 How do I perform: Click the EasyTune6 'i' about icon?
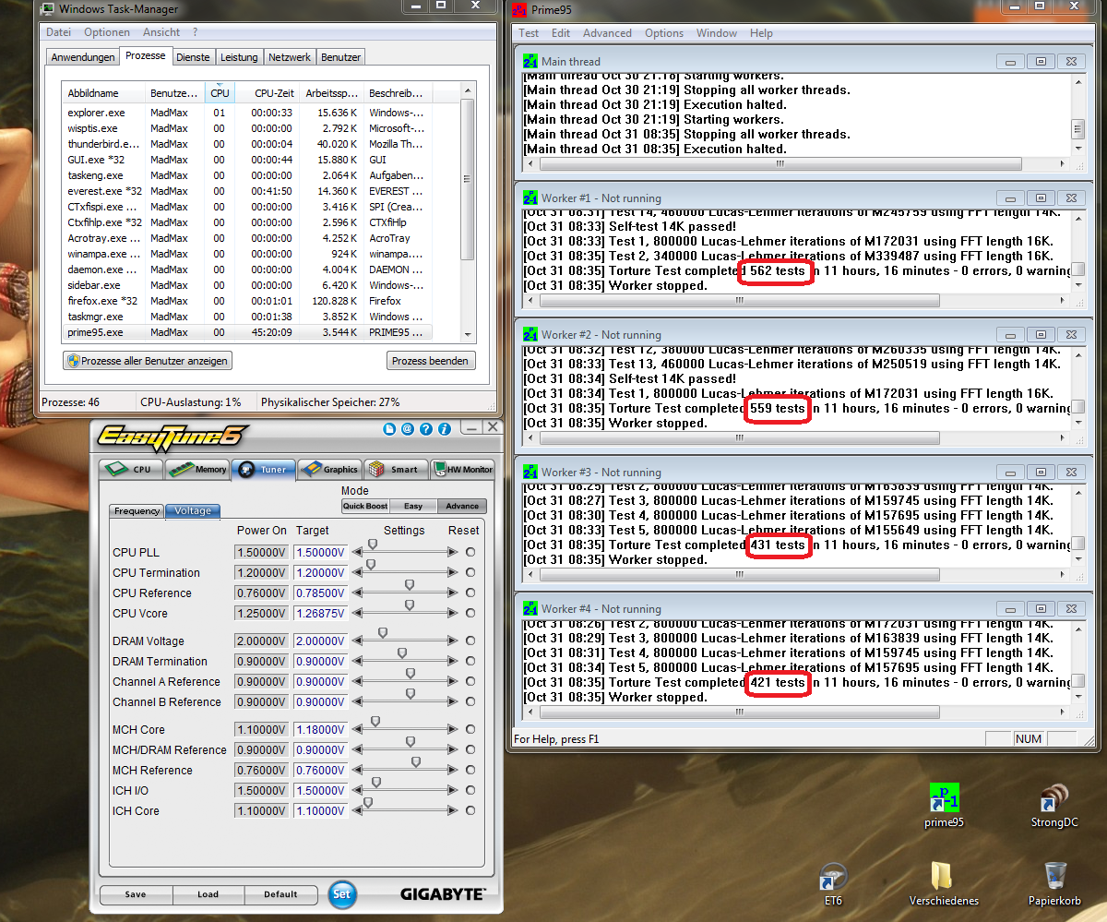[445, 428]
